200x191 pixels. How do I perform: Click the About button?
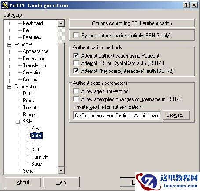(23, 182)
